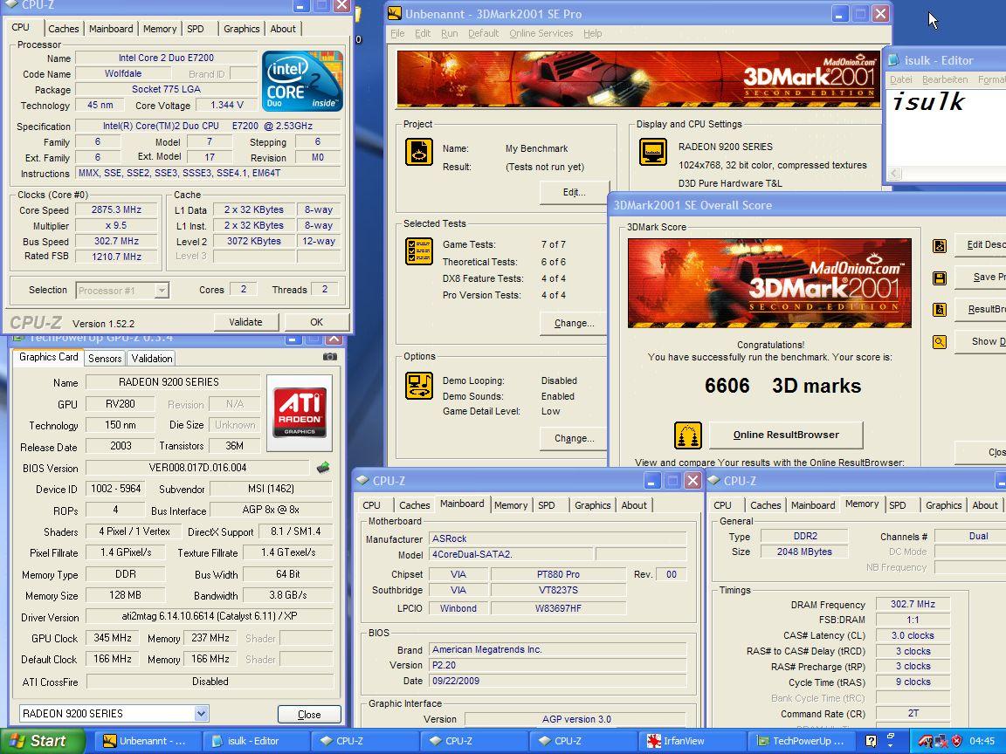This screenshot has height=754, width=1006.
Task: Click the Start button on taskbar
Action: pos(42,741)
